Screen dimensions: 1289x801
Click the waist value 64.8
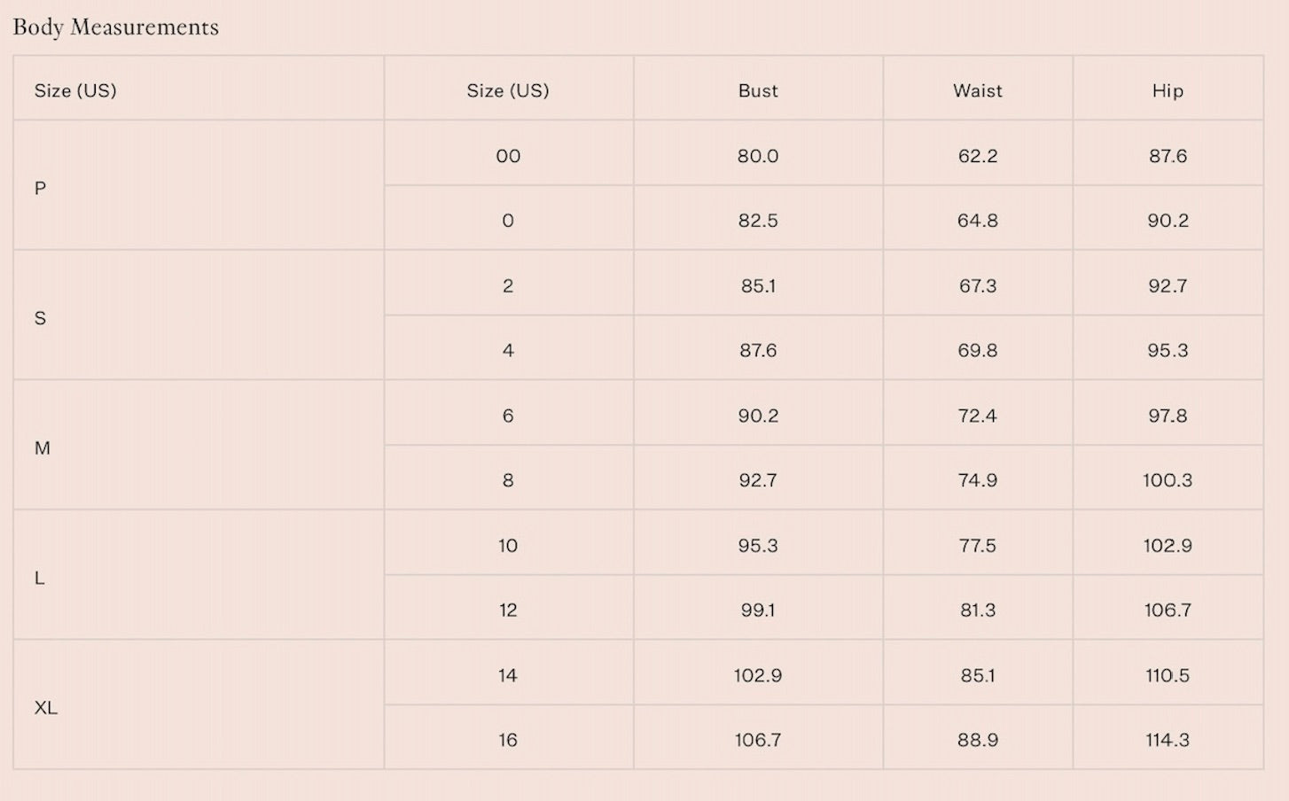(978, 221)
